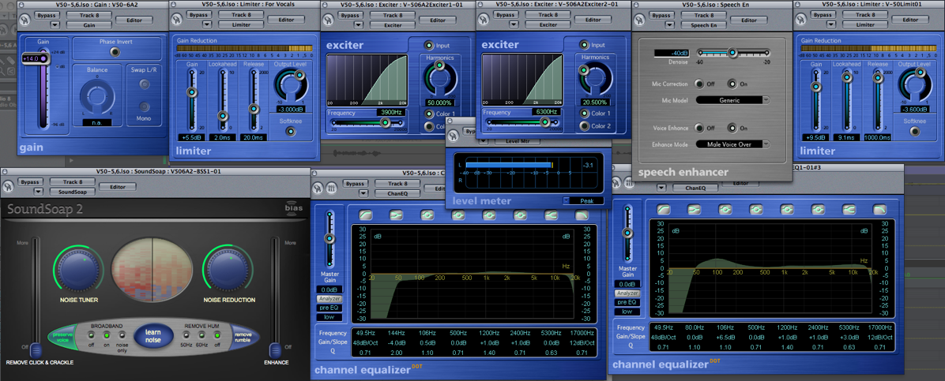Click remove rumble button in SoundSoap
The height and width of the screenshot is (381, 945).
(x=243, y=335)
